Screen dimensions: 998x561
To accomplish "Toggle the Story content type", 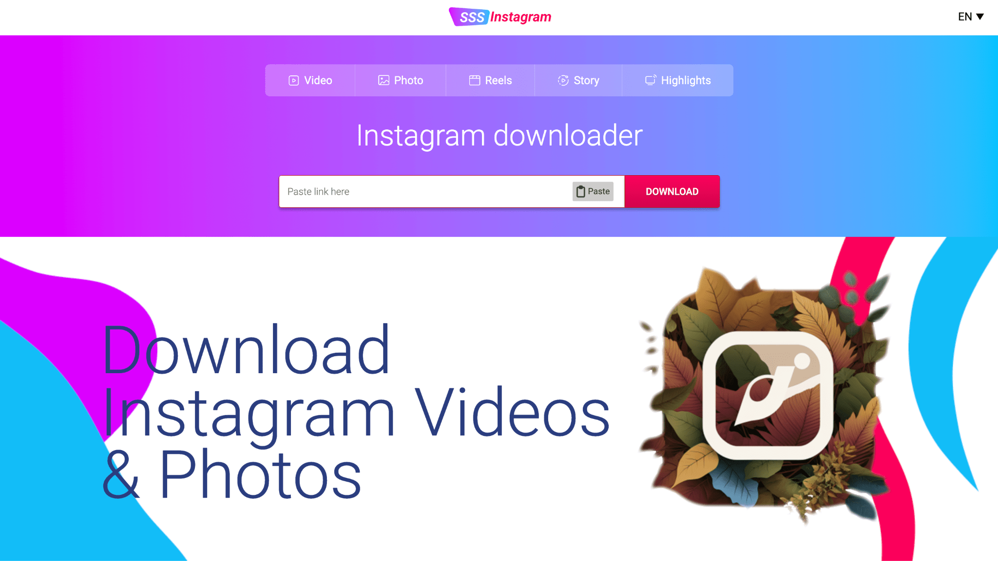I will coord(578,80).
